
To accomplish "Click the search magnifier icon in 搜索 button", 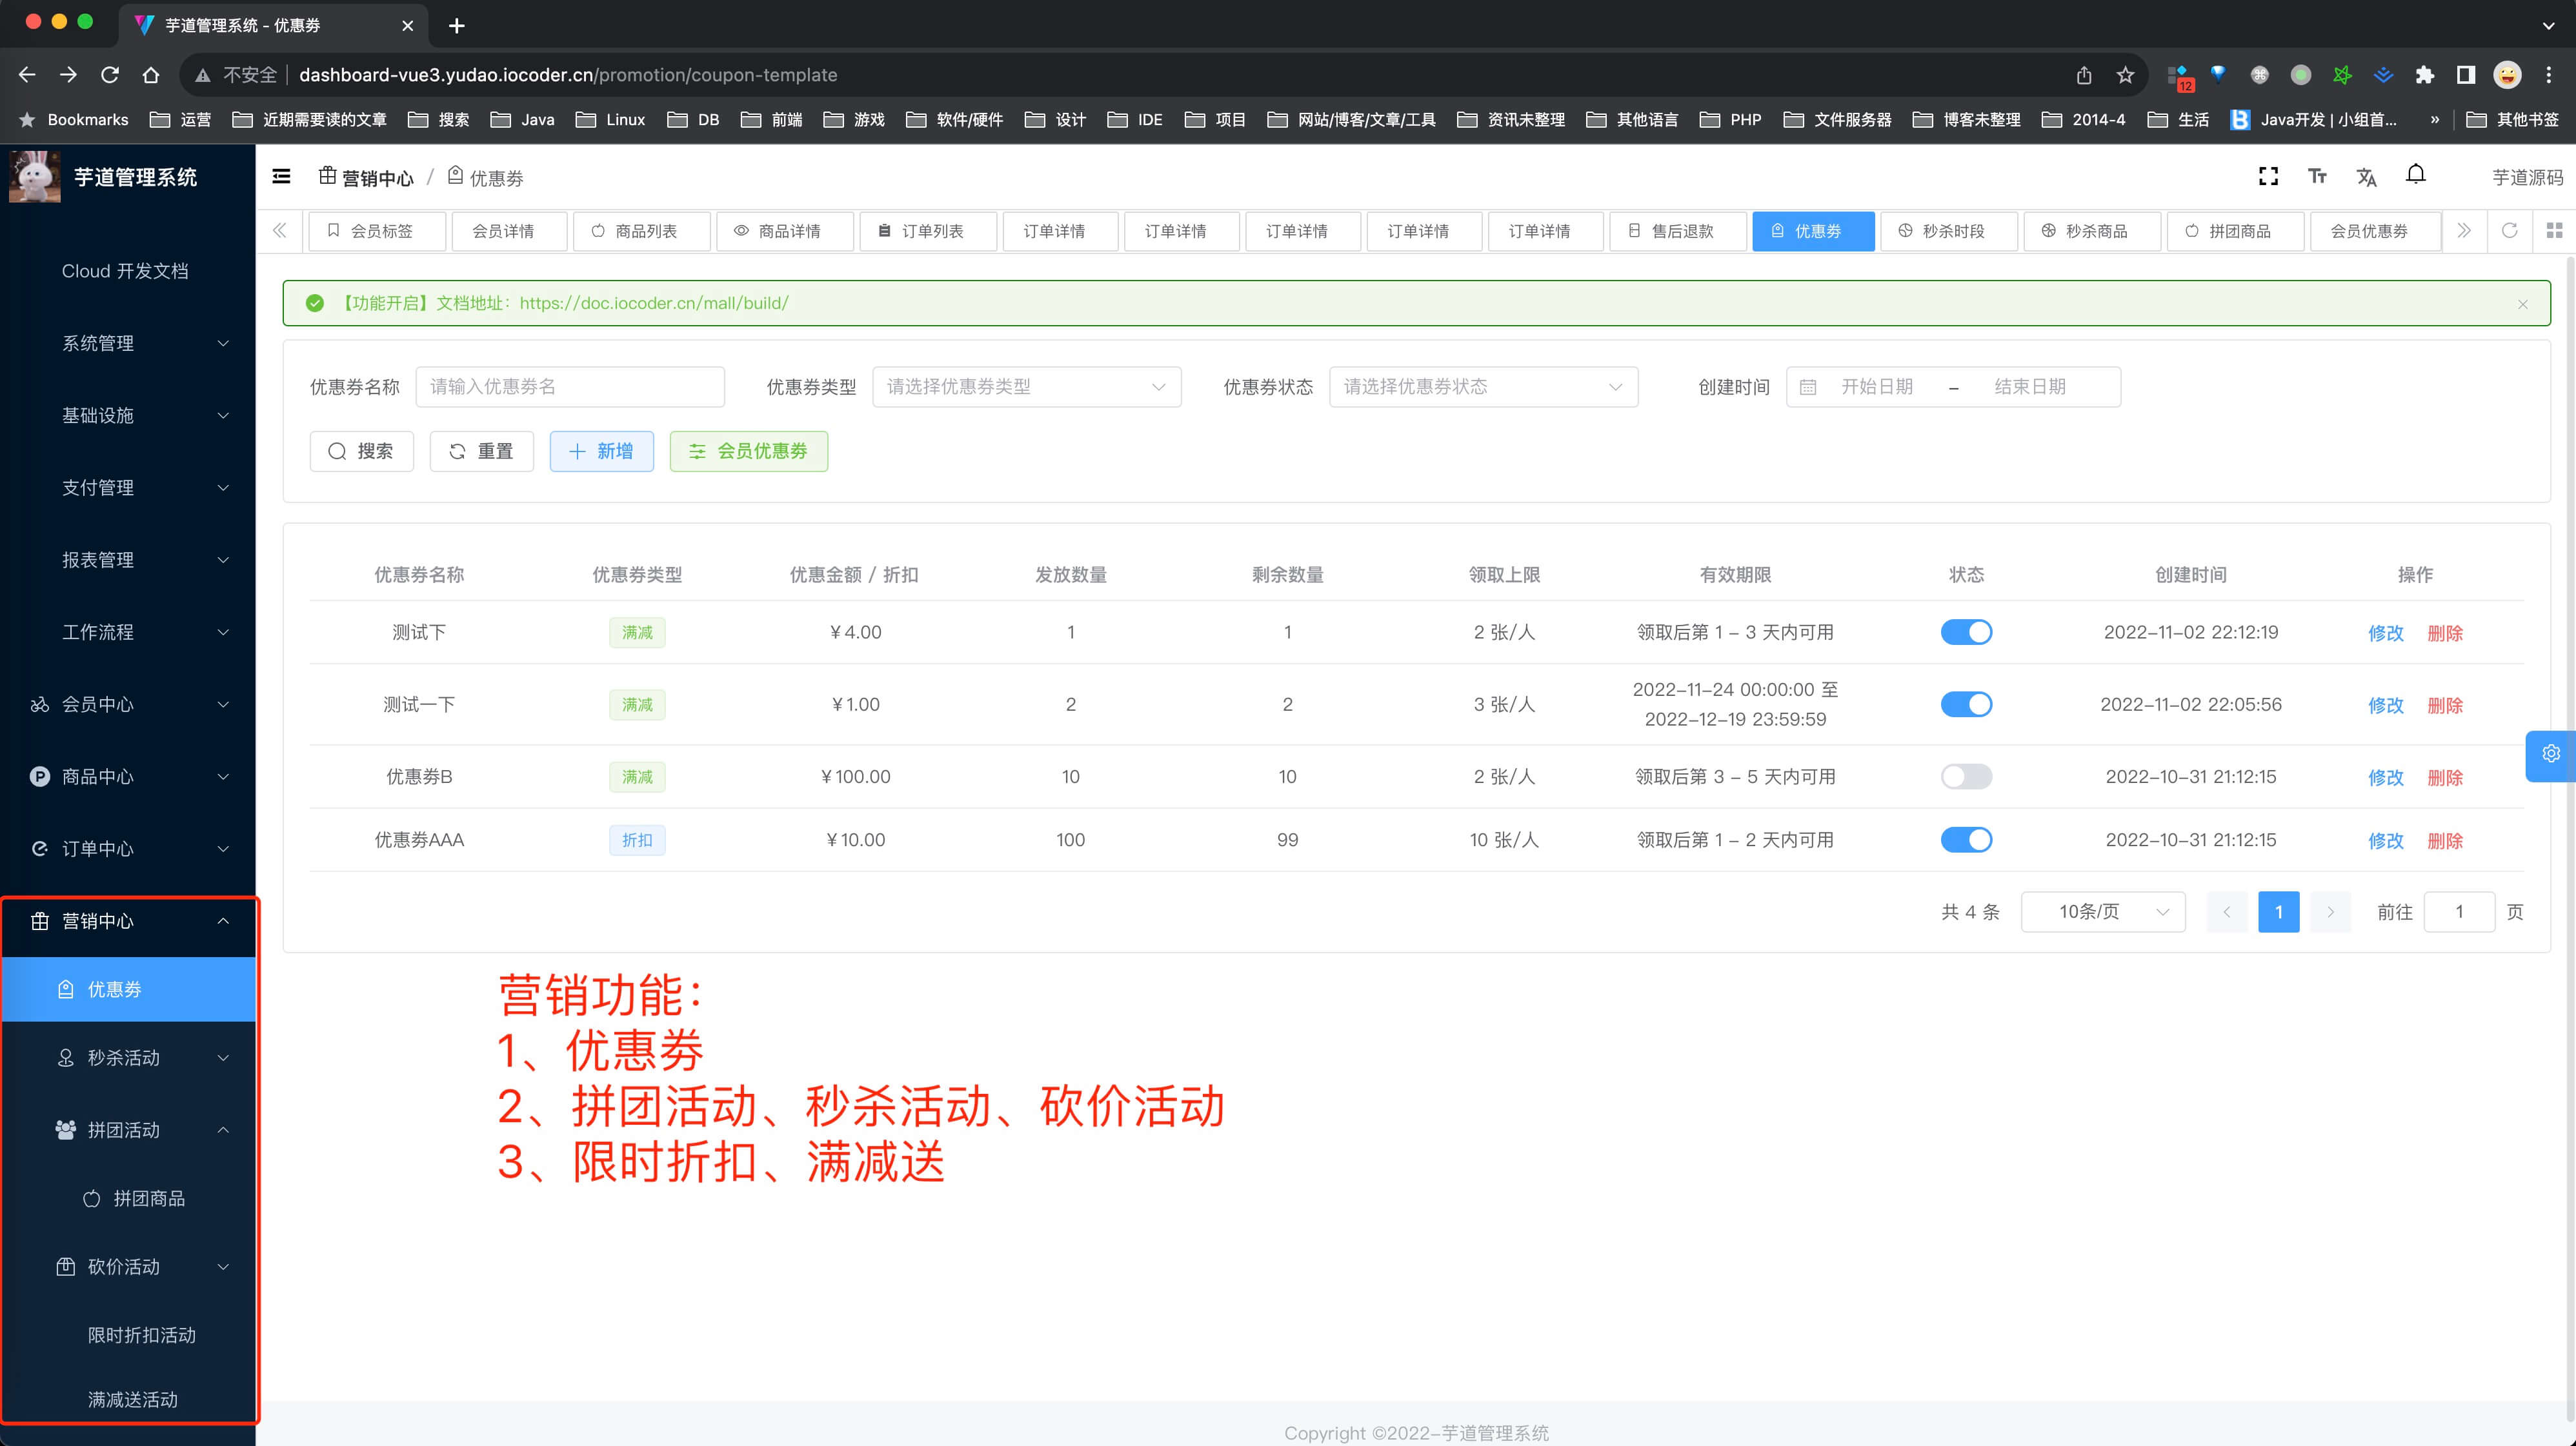I will [x=338, y=451].
